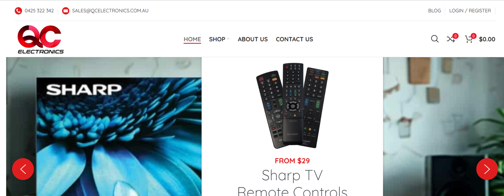Expand the Shop menu chevron
Image resolution: width=504 pixels, height=196 pixels.
(228, 39)
